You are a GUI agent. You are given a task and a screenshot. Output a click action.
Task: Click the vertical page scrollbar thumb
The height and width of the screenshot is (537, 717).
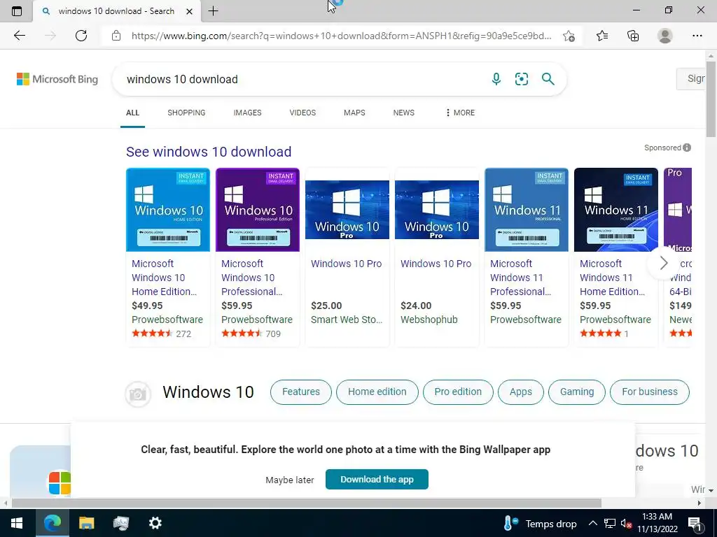pos(711,98)
